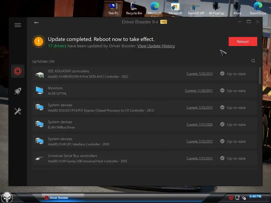Open the hamburger menu in Driver Booster
The image size is (271, 203).
(x=18, y=25)
